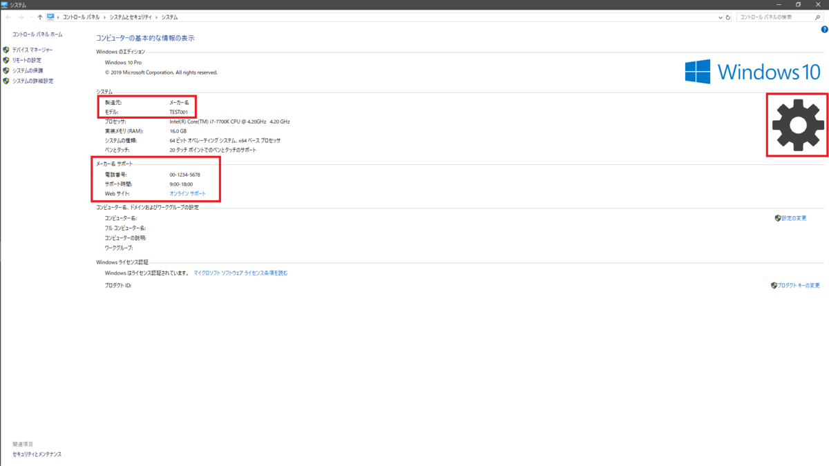The height and width of the screenshot is (466, 829).
Task: Expand chevron after コントロール パネル breadcrumb
Action: [105, 17]
